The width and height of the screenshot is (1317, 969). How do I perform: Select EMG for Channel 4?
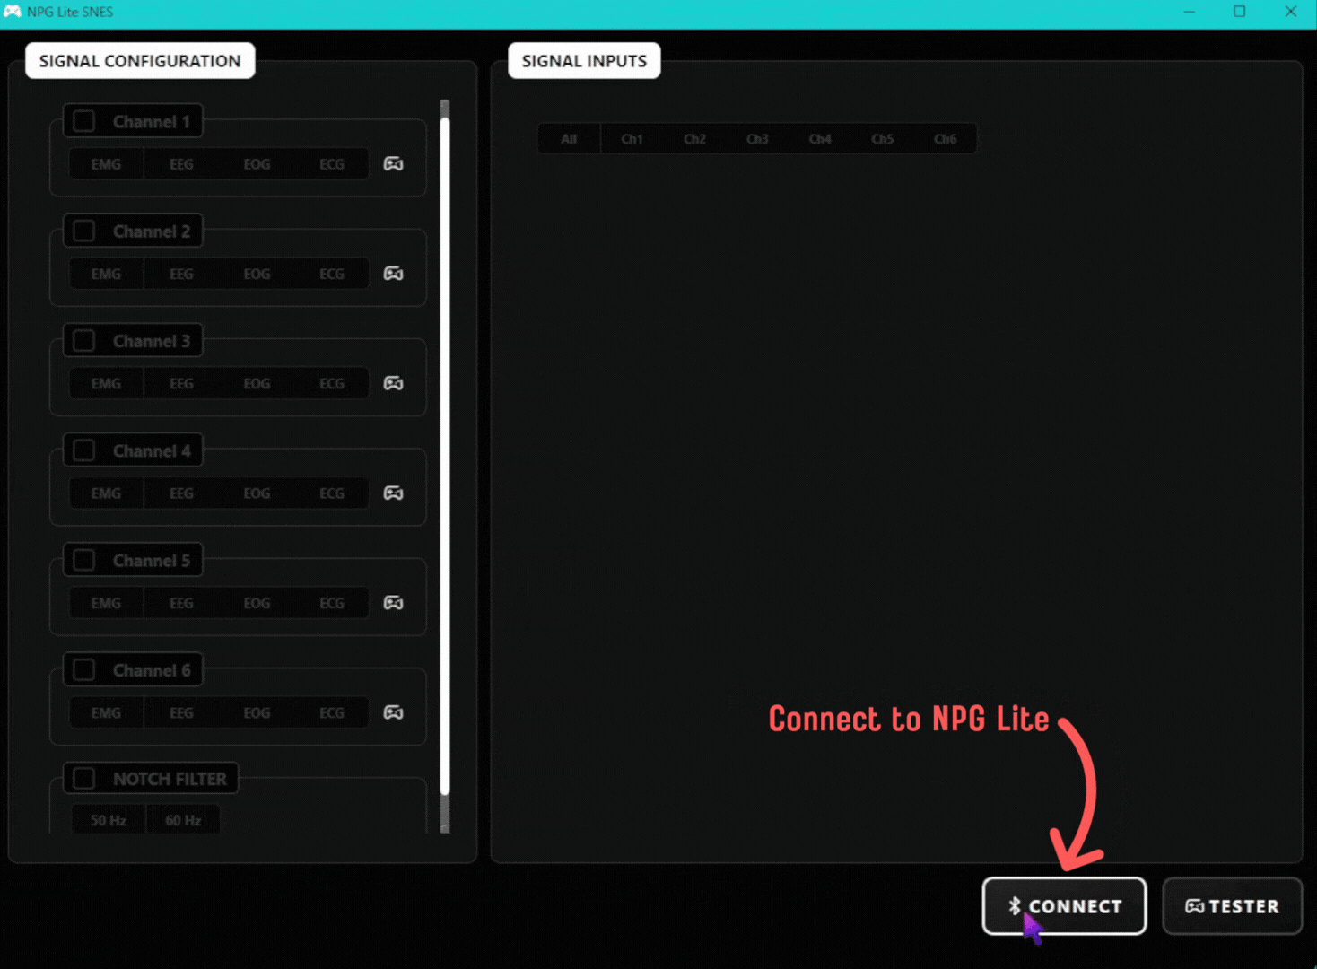(x=106, y=493)
